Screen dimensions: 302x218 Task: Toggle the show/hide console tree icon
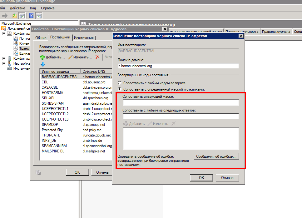tap(22, 16)
